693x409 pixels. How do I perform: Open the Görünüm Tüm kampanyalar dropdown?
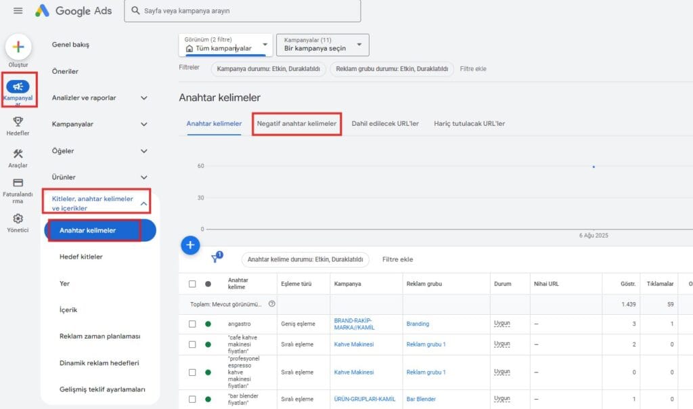coord(225,45)
